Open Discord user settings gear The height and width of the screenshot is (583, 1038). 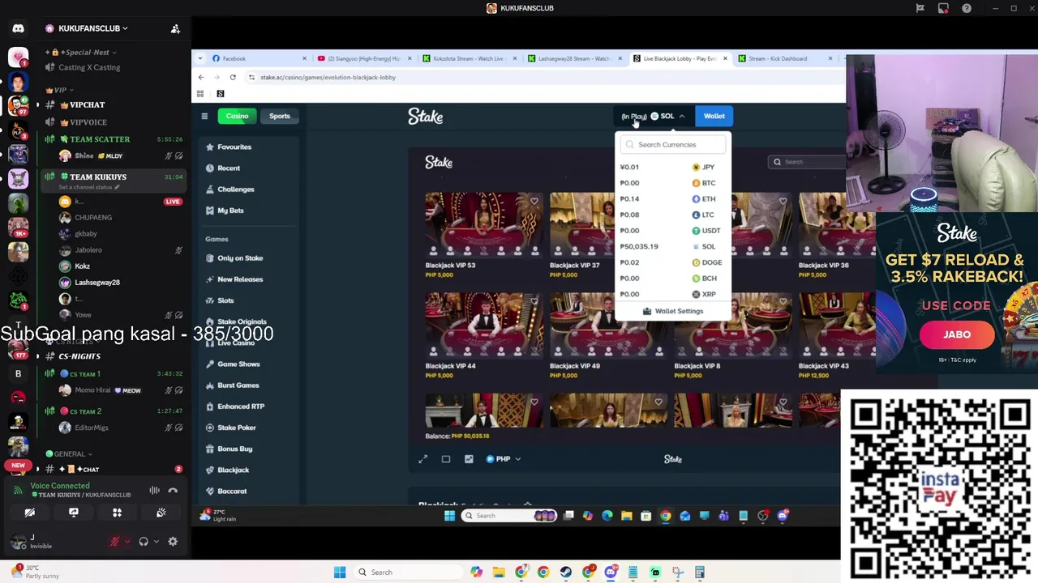click(173, 542)
